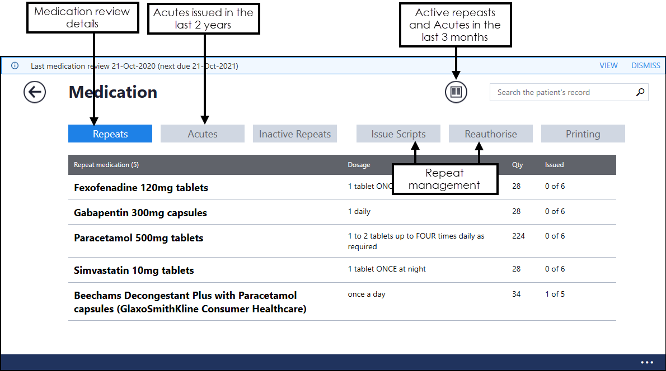Dismiss the medication review notification
Image resolution: width=666 pixels, height=371 pixels.
pos(645,65)
